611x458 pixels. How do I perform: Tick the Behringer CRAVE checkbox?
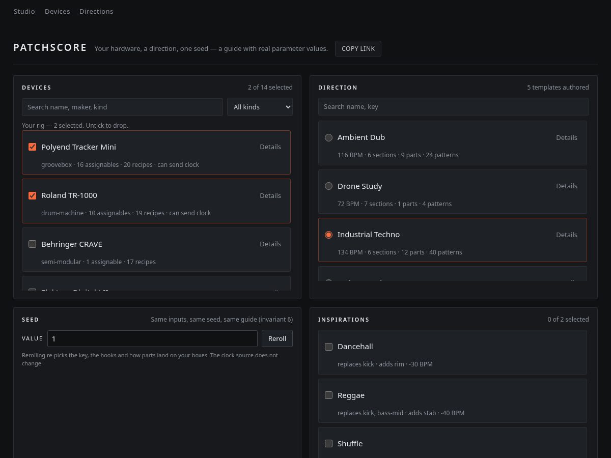coord(33,244)
